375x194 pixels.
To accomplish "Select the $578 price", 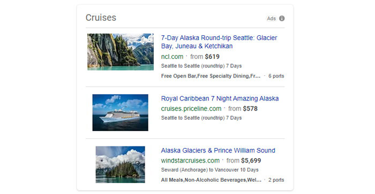I will 250,108.
